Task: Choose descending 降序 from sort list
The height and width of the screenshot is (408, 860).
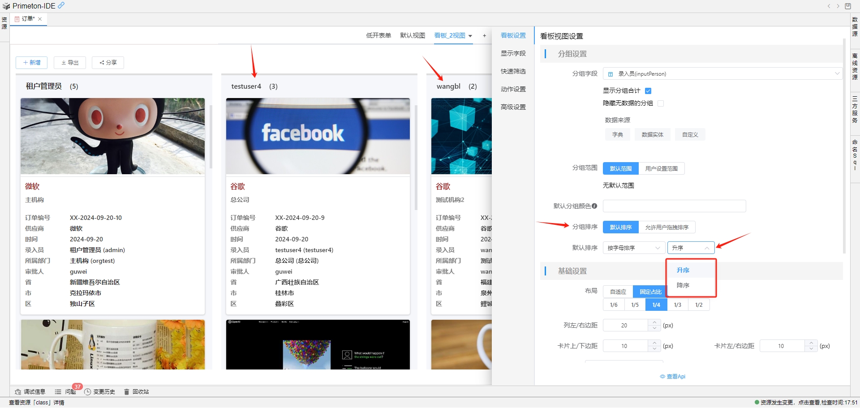Action: pyautogui.click(x=683, y=286)
